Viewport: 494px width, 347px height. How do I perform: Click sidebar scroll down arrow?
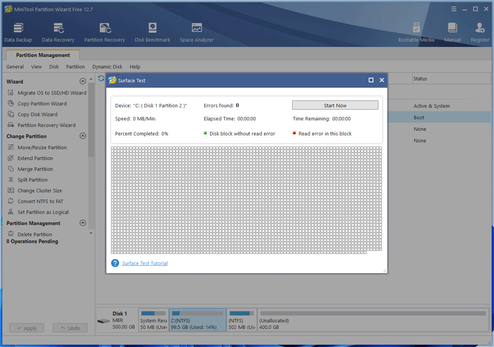[91, 233]
